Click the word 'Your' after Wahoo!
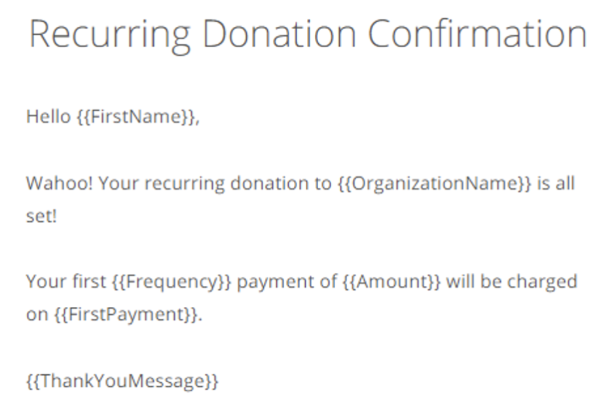 tap(118, 183)
